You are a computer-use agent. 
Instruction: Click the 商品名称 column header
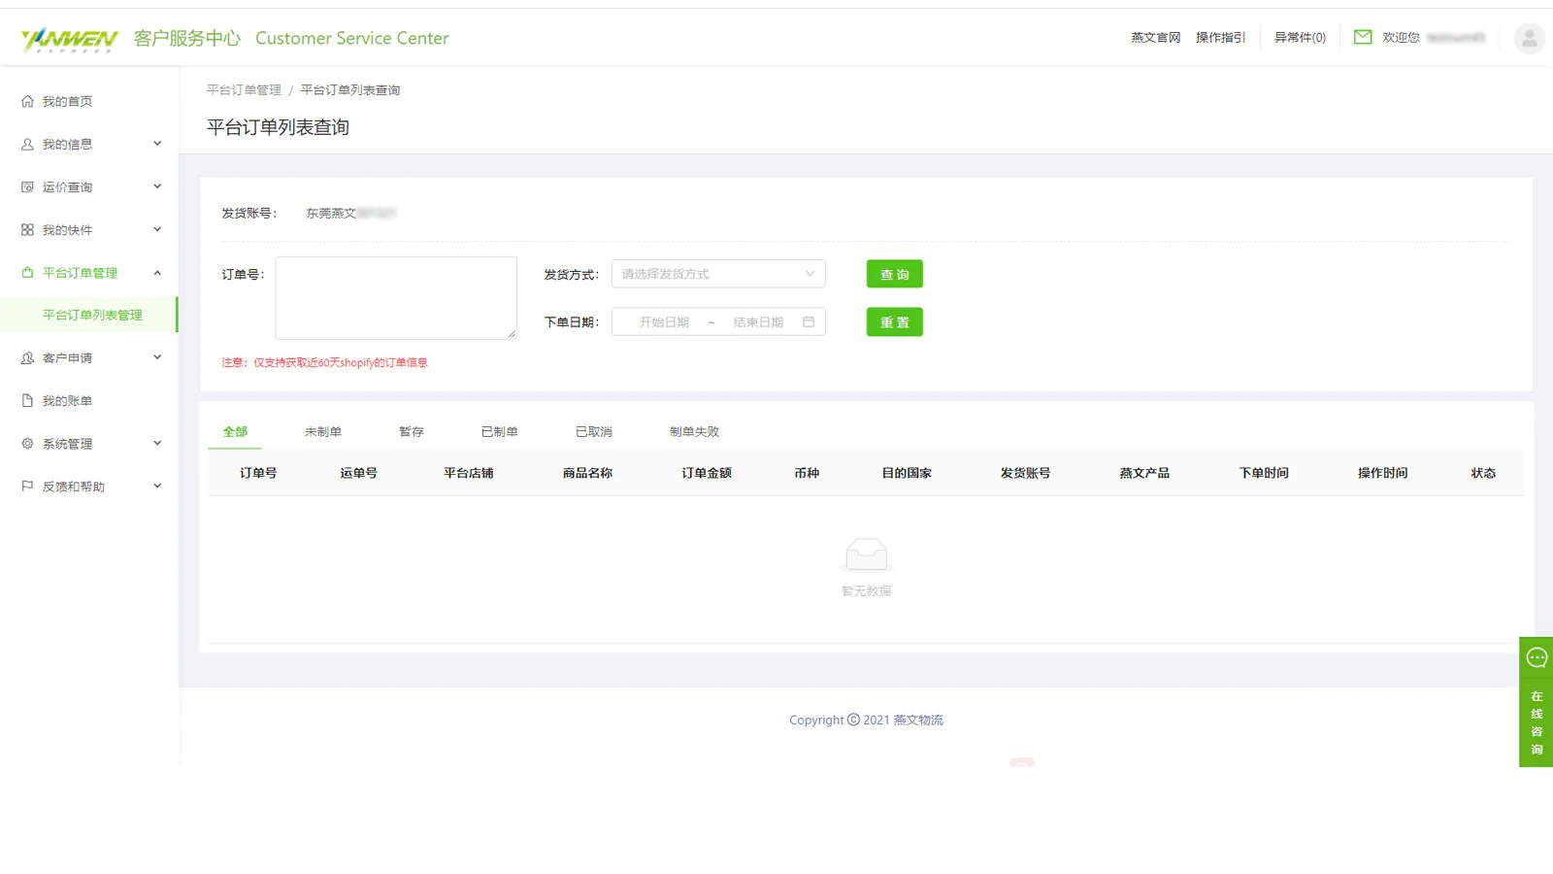coord(587,474)
